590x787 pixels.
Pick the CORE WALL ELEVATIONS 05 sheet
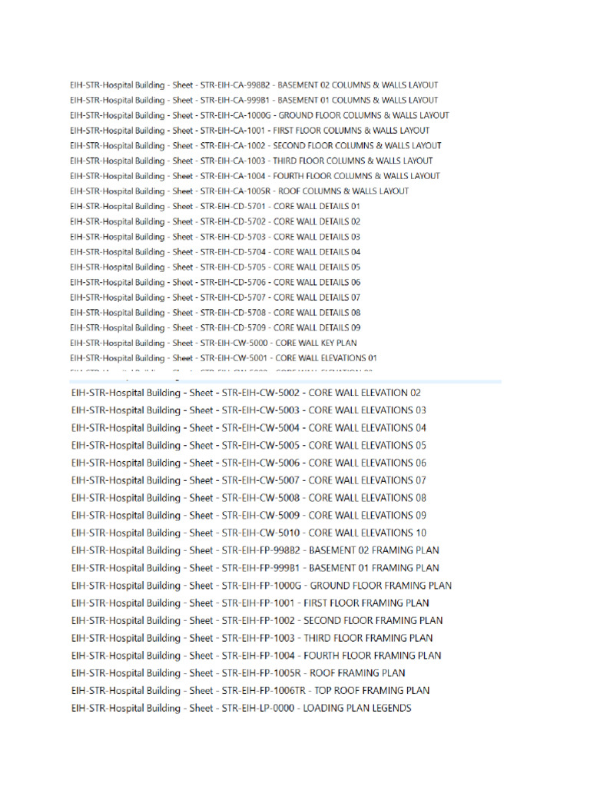point(248,445)
